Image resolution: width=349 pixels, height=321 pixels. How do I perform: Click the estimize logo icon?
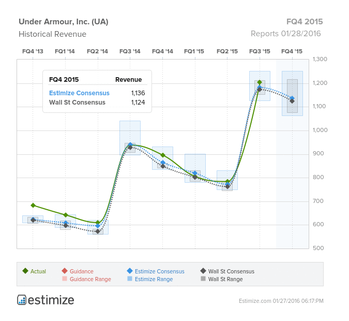tap(22, 300)
